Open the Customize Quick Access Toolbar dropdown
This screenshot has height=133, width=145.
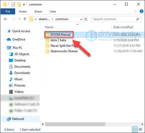pos(24,5)
